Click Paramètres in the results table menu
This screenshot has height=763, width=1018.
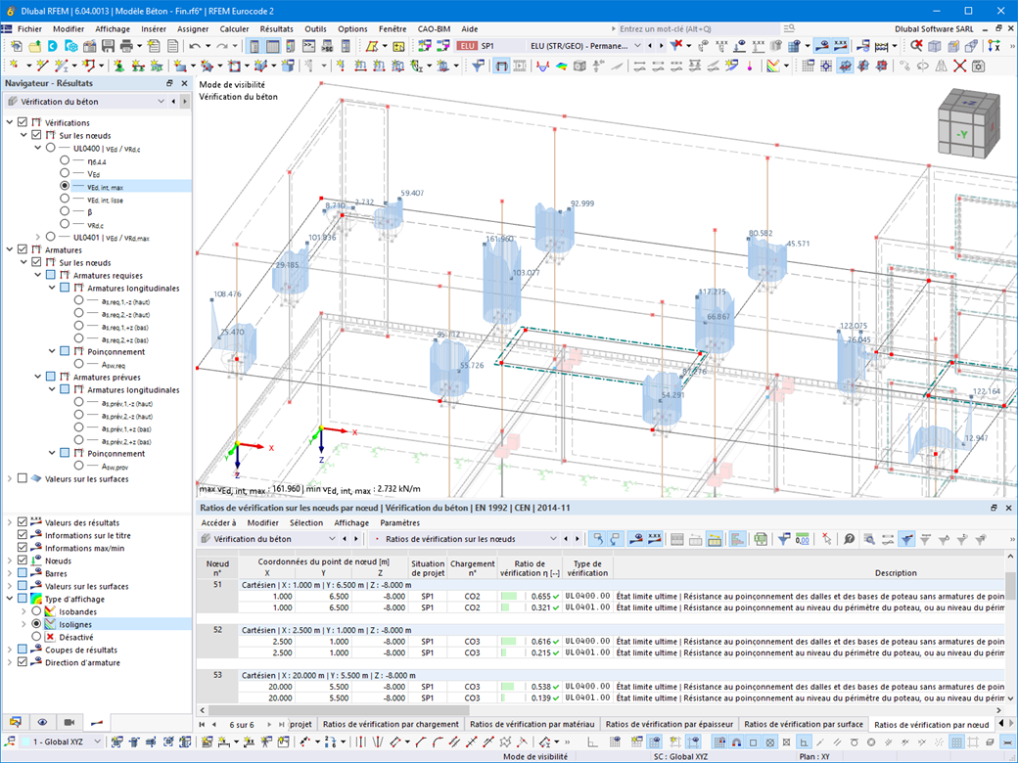[x=399, y=522]
